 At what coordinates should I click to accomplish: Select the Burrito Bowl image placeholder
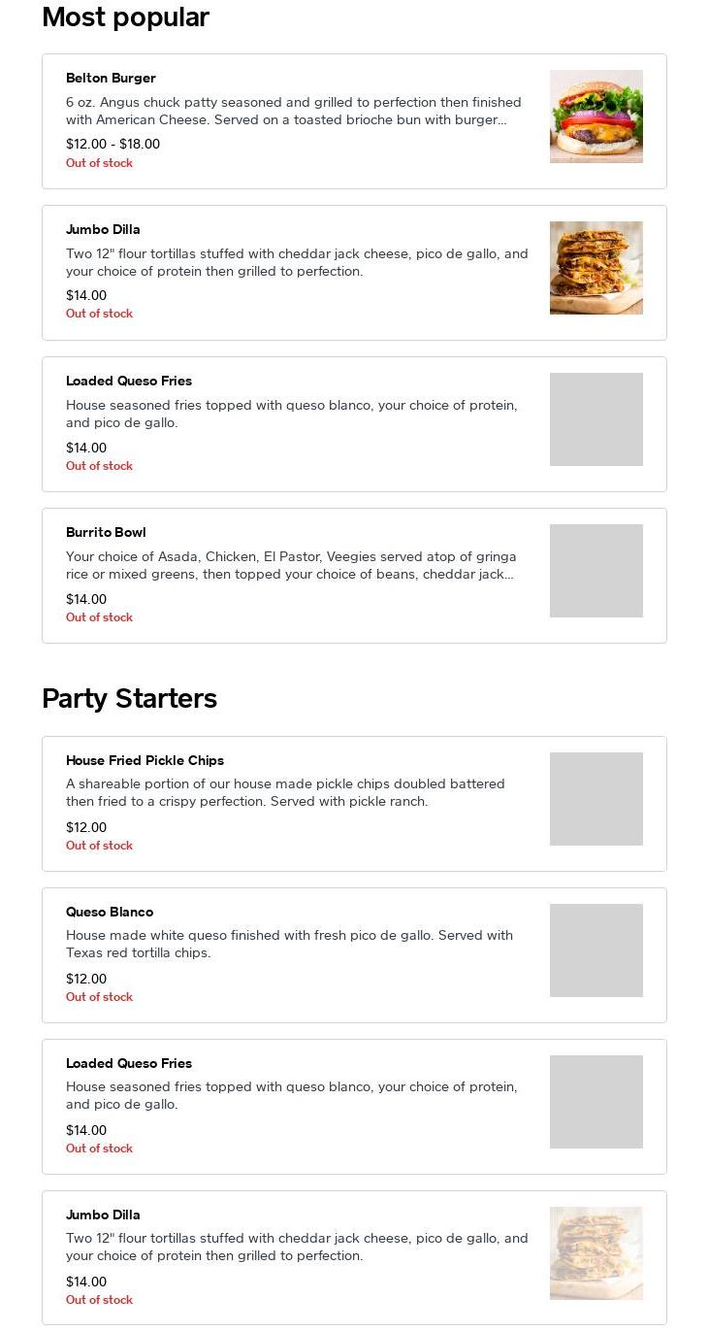coord(595,571)
